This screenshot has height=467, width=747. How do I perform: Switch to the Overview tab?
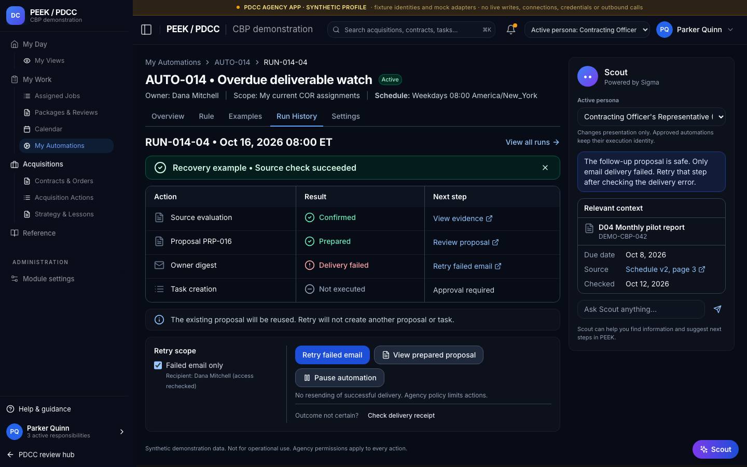click(x=168, y=116)
